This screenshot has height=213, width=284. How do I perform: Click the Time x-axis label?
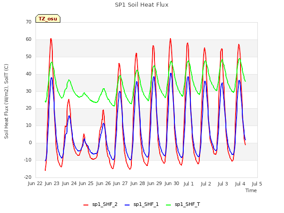251,190
